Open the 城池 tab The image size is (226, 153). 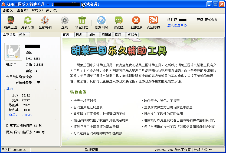(93, 35)
